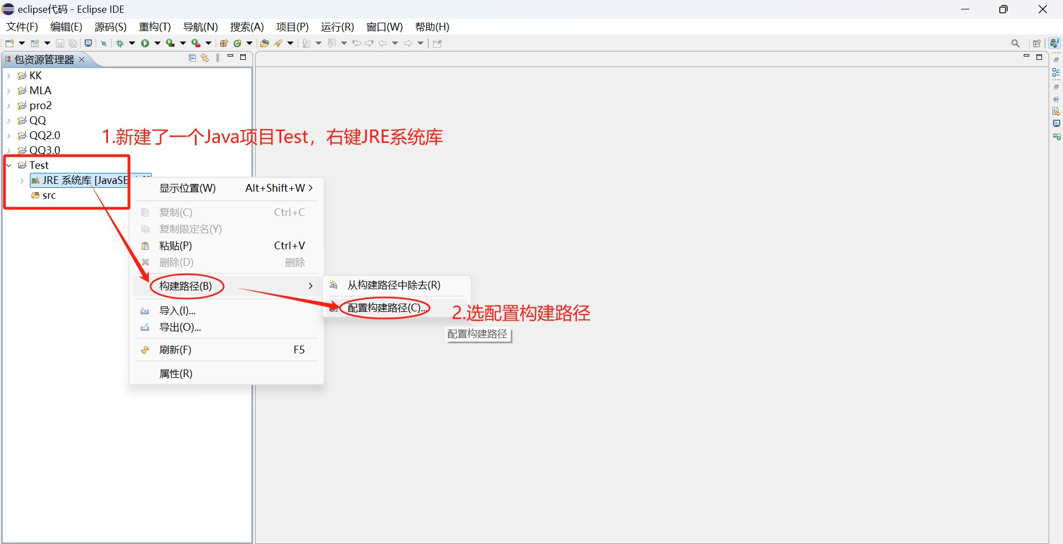
Task: Click the Previous Annotation toolbar icon
Action: click(x=331, y=43)
